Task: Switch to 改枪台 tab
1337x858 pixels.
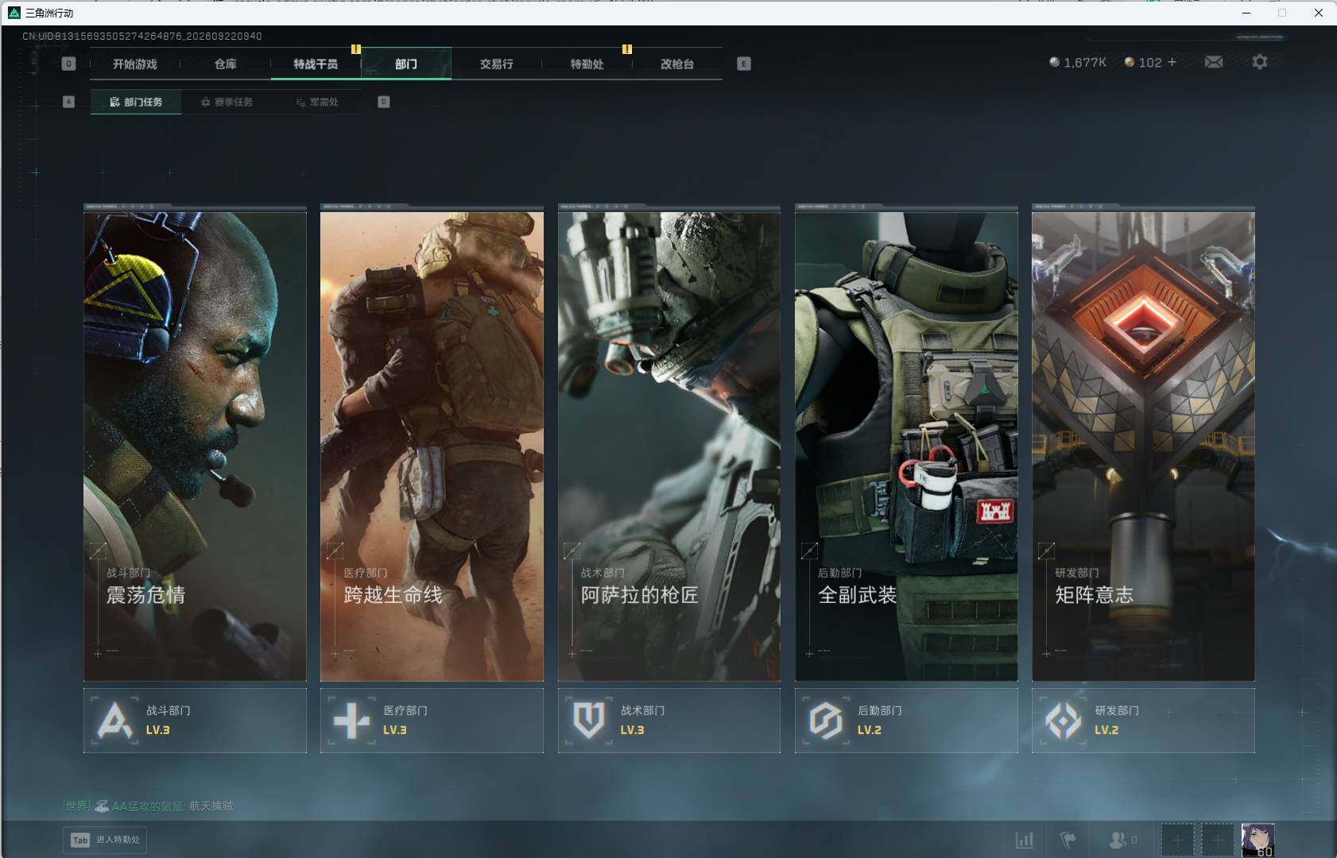Action: 677,64
